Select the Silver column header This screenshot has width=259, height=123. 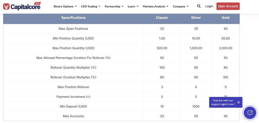(x=196, y=18)
